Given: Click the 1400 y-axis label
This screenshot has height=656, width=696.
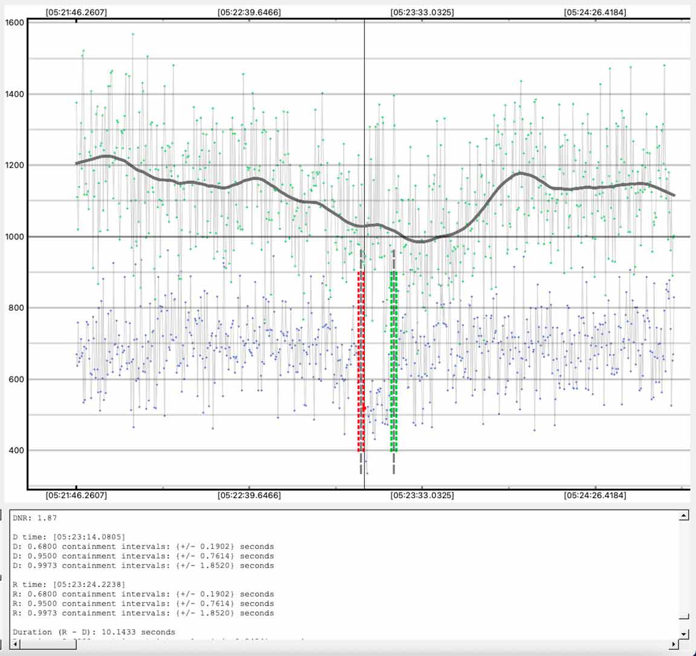Looking at the screenshot, I should tap(14, 94).
